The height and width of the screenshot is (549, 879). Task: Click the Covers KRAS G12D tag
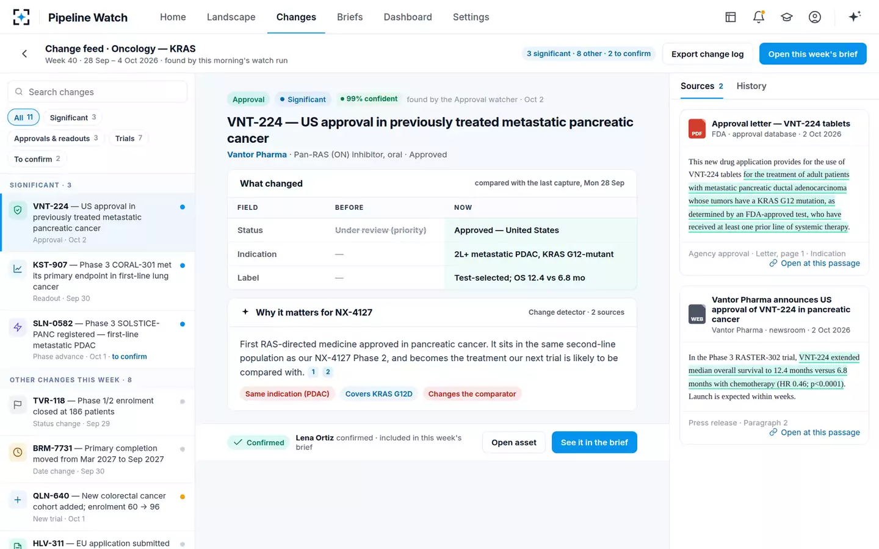(x=379, y=394)
